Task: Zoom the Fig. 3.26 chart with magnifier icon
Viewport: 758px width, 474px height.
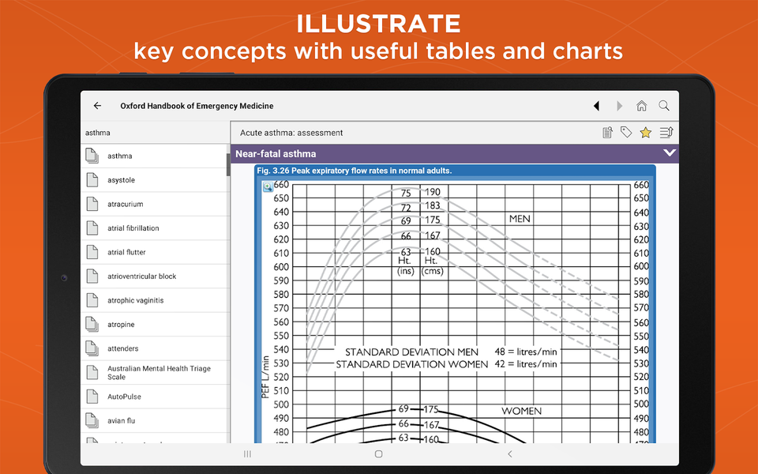Action: coord(268,186)
